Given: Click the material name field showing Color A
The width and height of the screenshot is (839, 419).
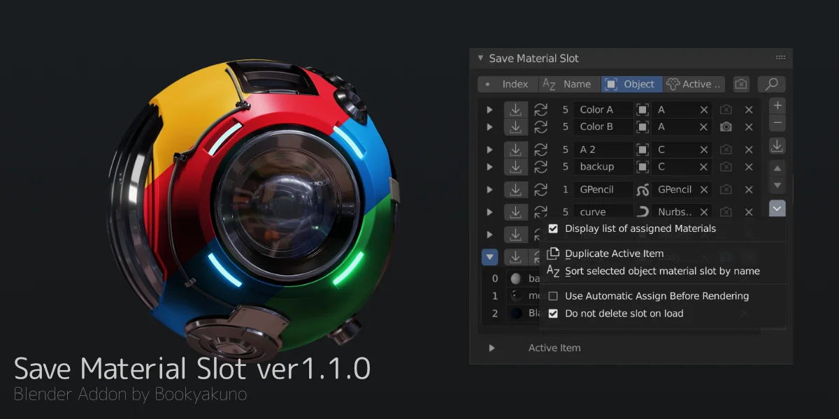Looking at the screenshot, I should tap(601, 109).
